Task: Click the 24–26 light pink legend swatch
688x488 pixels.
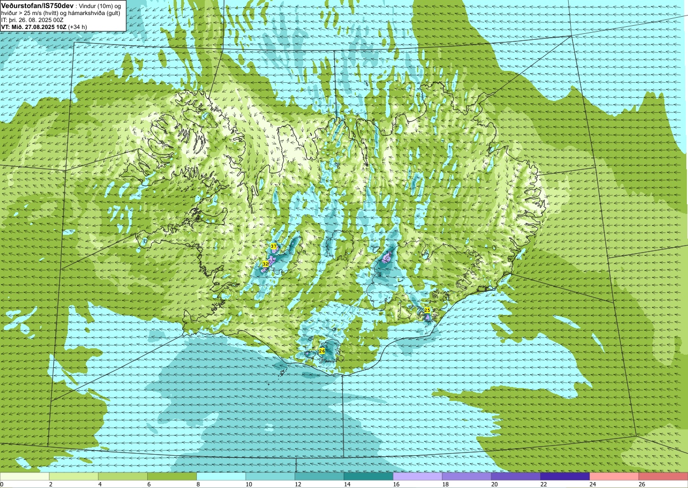Action: coord(614,477)
